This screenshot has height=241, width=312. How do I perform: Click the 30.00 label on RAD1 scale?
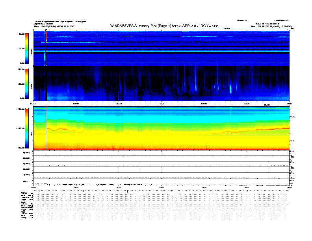pyautogui.click(x=22, y=84)
